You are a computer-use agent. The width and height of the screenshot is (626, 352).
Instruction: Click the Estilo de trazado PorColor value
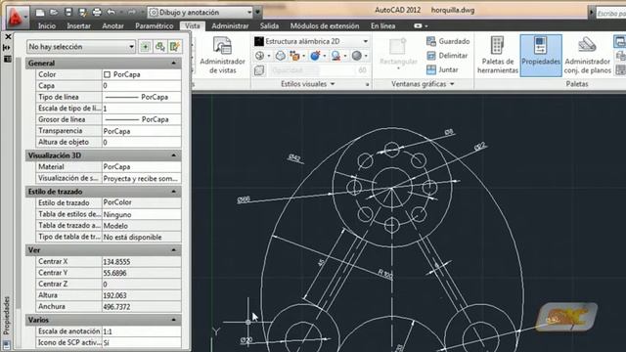tap(141, 202)
